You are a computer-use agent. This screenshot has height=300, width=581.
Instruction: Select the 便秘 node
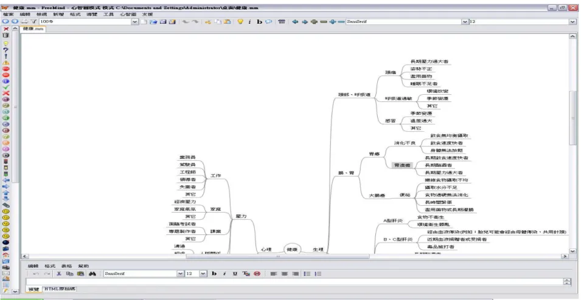click(x=405, y=195)
